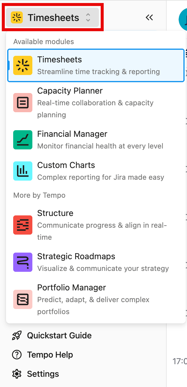
Task: Click the green Financial Manager icon
Action: click(23, 140)
